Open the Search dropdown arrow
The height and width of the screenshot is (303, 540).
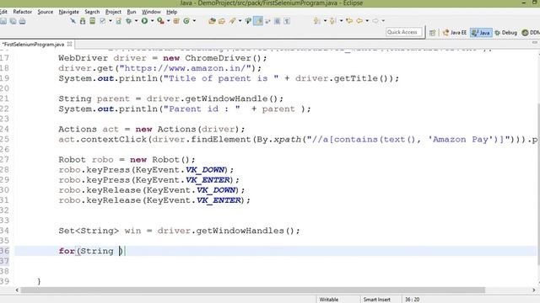point(240,21)
